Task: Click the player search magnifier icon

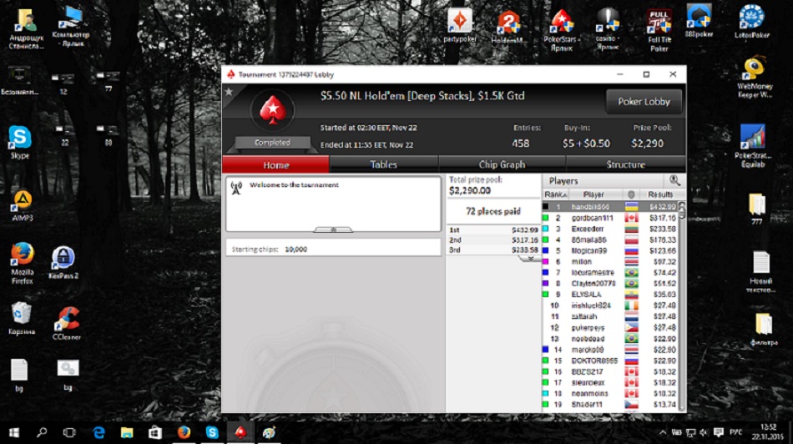Action: tap(674, 180)
